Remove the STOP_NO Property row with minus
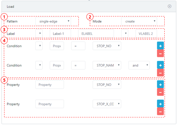 pos(160,92)
